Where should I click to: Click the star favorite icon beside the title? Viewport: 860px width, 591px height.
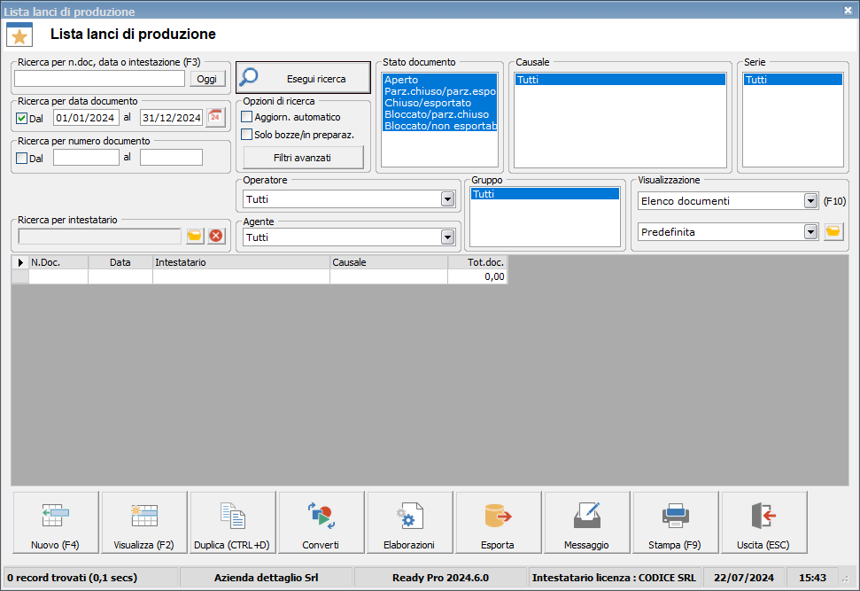(19, 35)
